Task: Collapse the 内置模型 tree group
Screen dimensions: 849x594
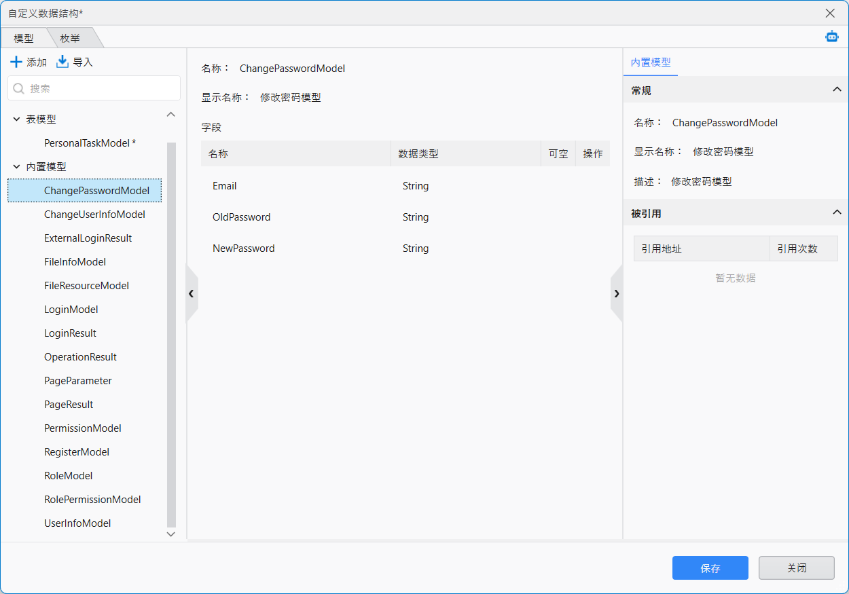Action: point(17,167)
